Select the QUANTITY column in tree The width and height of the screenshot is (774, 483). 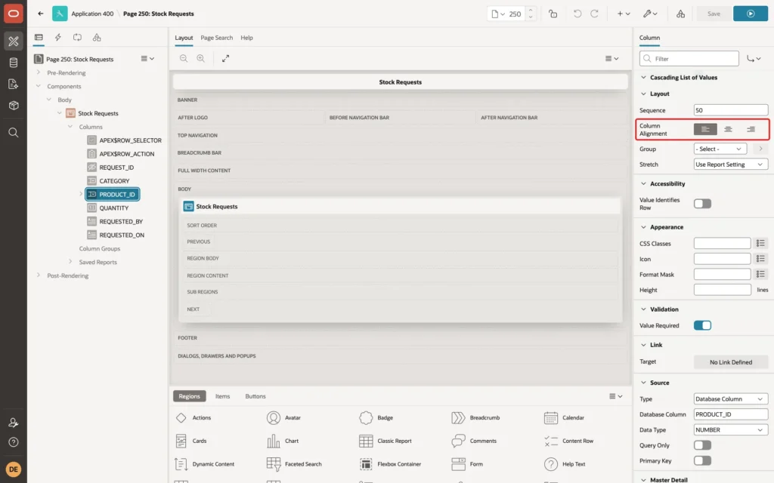113,208
